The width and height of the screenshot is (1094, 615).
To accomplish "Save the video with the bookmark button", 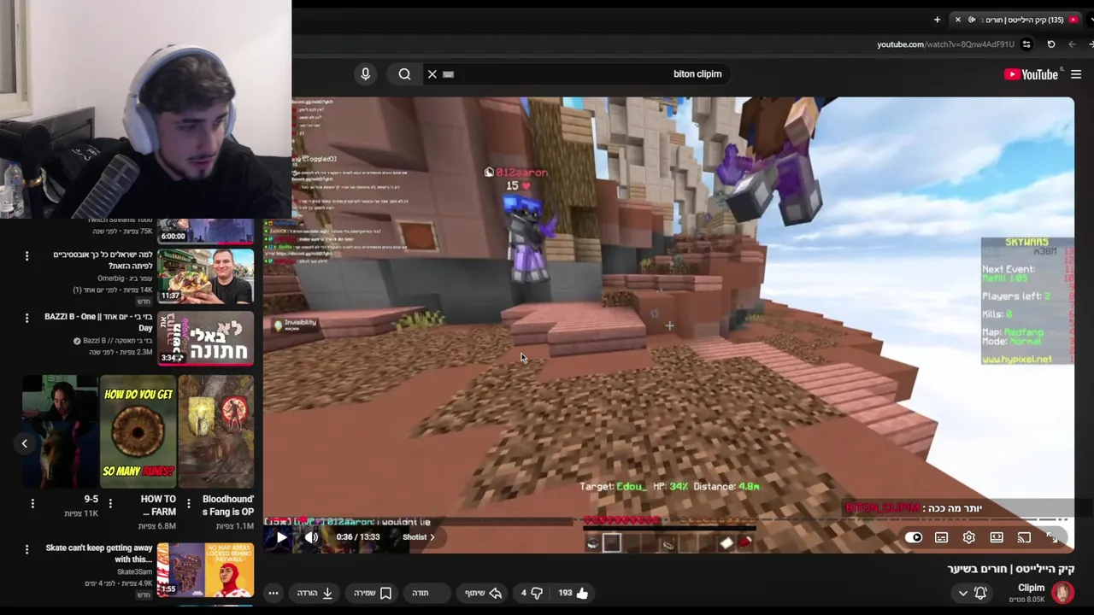I will [x=373, y=593].
